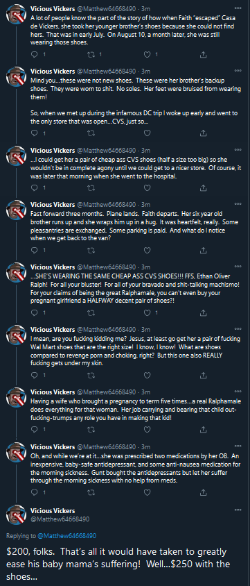The height and width of the screenshot is (586, 250).
Task: Share the tweet mentioning Wal Mart shoes
Action: point(203,375)
